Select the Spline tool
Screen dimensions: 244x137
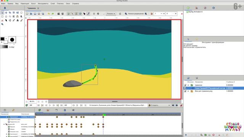pos(18,16)
